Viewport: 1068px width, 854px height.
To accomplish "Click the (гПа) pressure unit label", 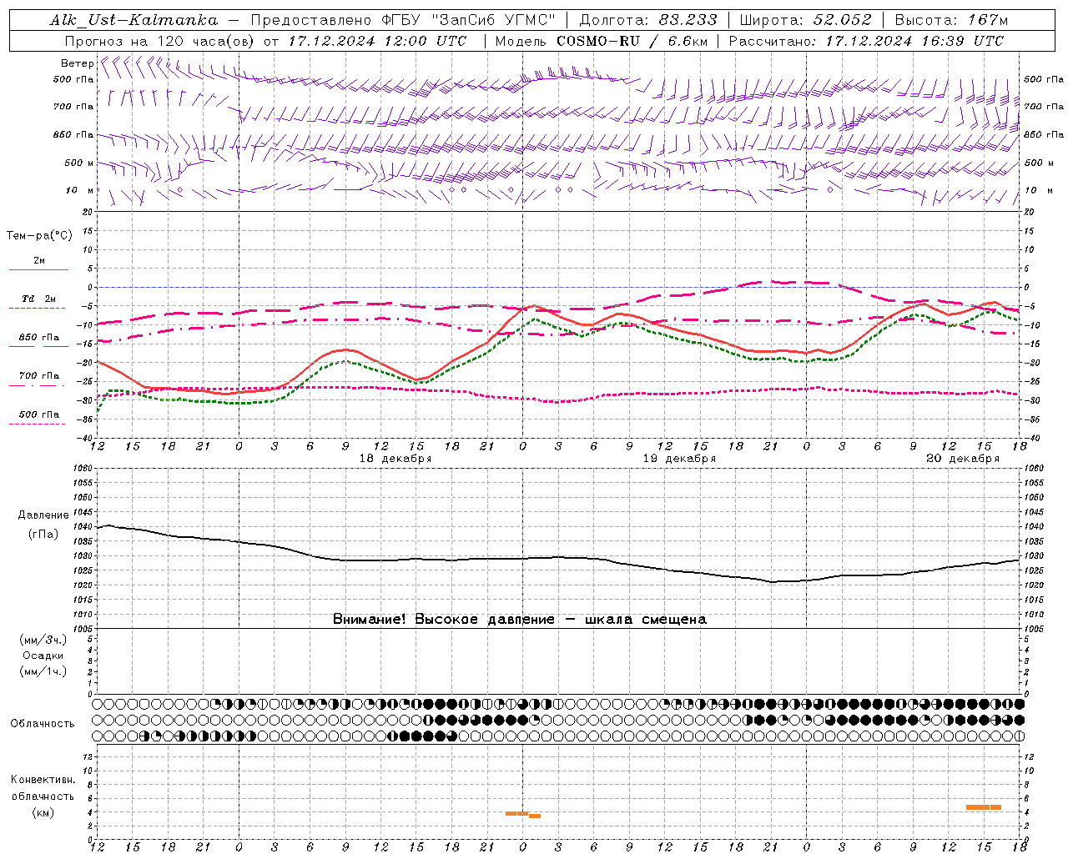I will coord(43,534).
